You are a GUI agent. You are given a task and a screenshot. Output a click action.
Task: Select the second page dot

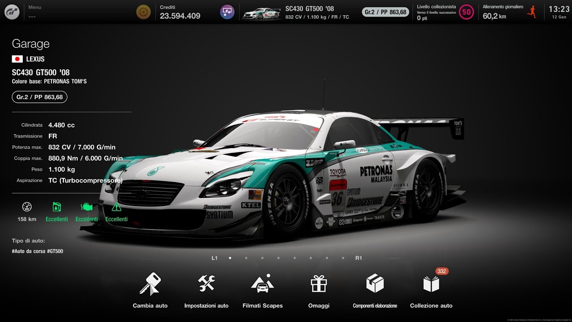(246, 258)
